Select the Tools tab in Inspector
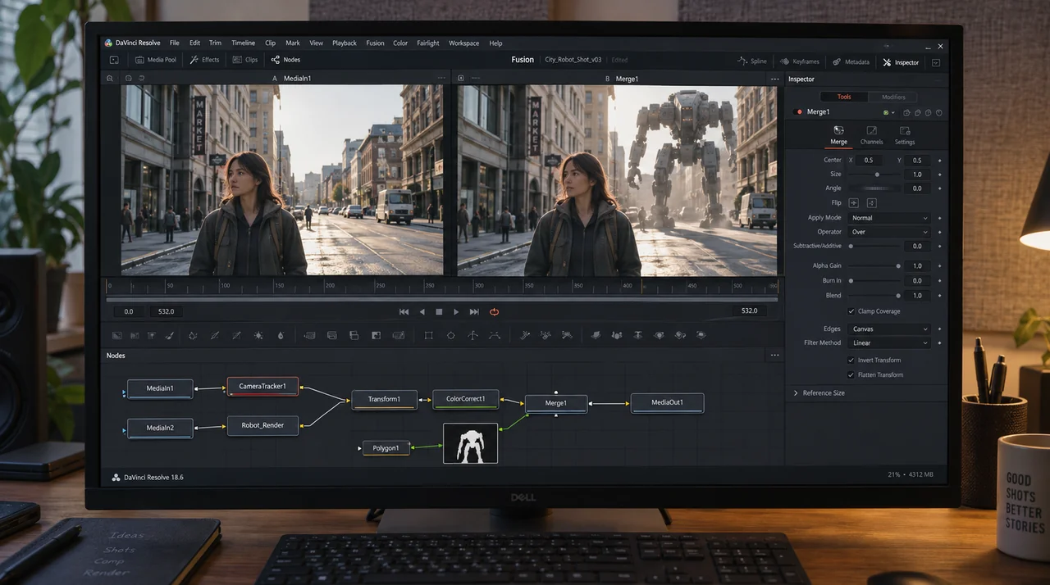Screen dimensions: 1050x585 pos(844,97)
